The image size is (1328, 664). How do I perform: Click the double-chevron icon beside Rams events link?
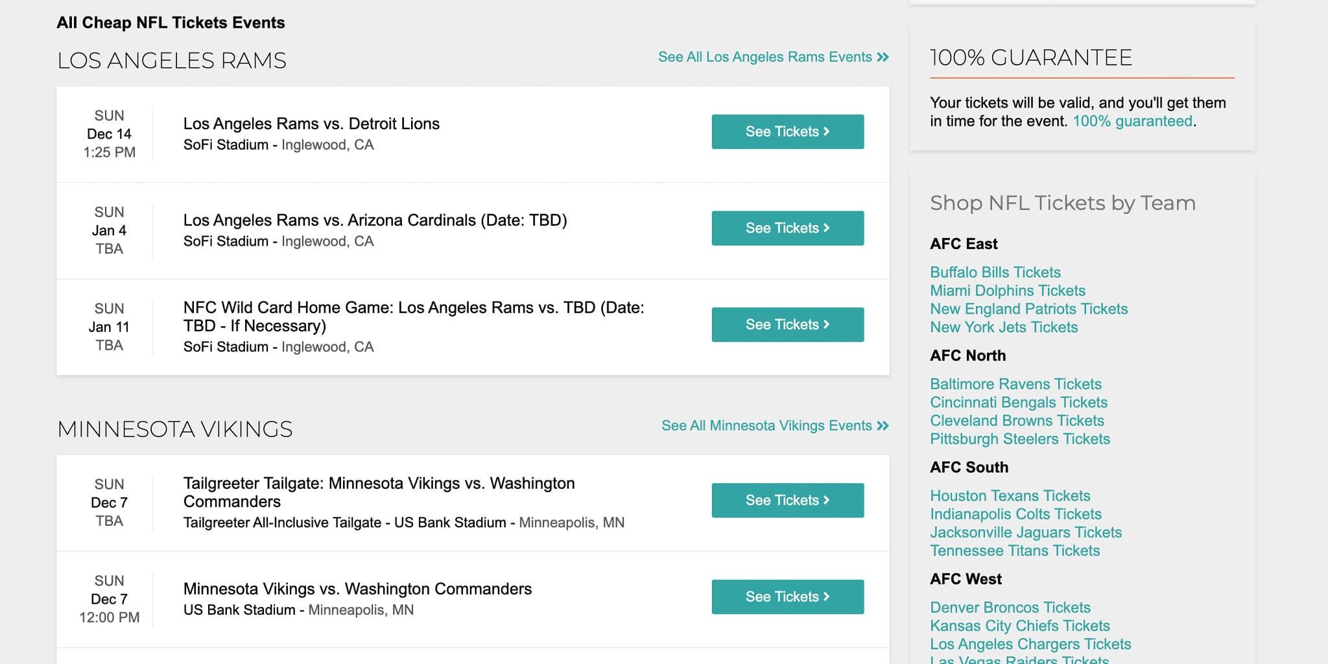pos(883,57)
